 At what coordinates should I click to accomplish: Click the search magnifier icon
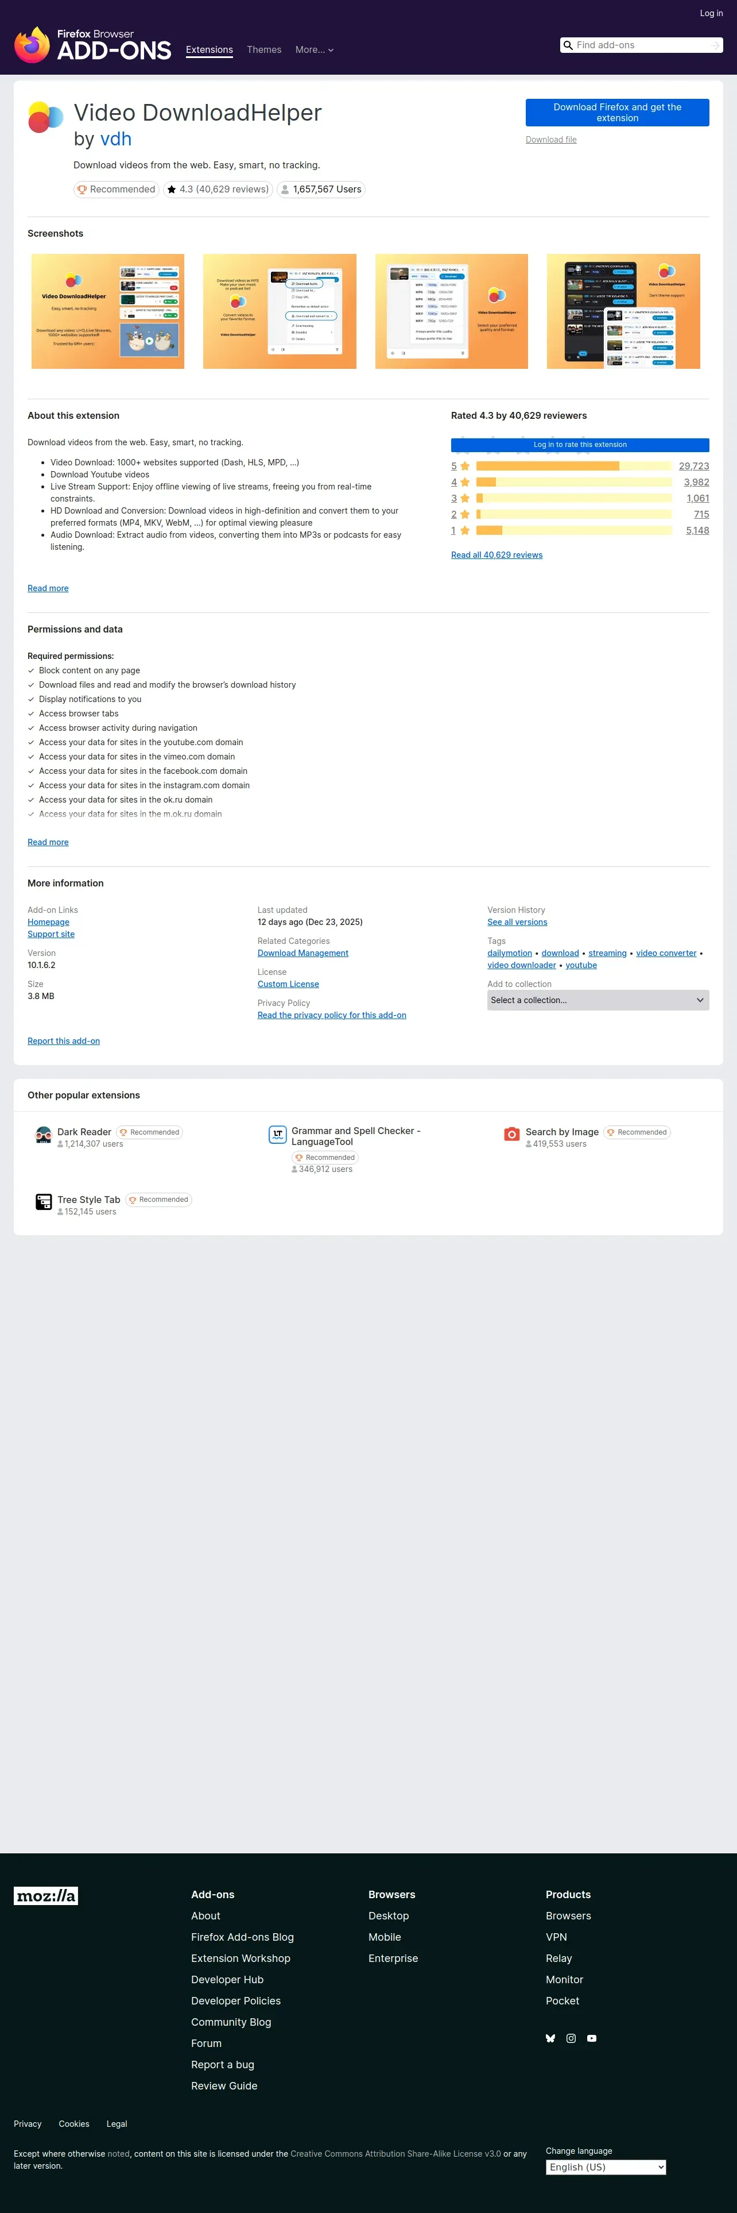[x=568, y=45]
